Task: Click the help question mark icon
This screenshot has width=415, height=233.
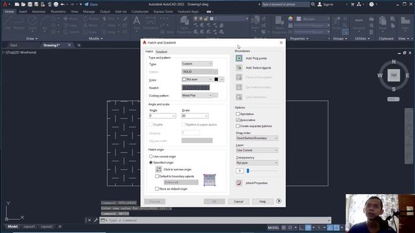Action: (x=372, y=5)
